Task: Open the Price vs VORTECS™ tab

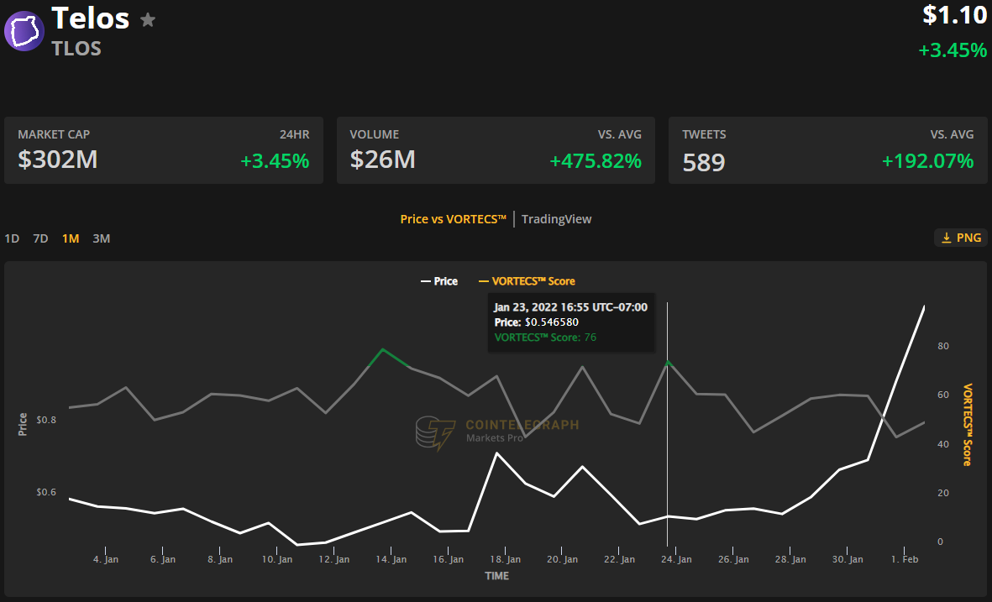Action: click(453, 219)
